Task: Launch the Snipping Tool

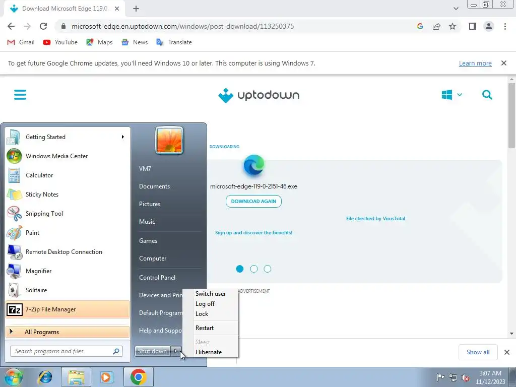Action: coord(68,213)
